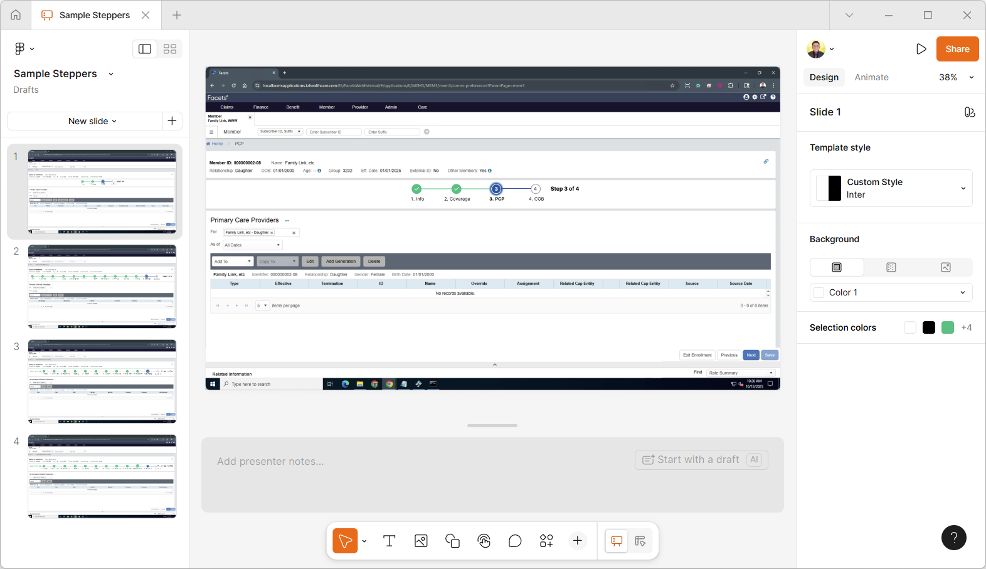Add a blank slide with plus button

(x=172, y=121)
